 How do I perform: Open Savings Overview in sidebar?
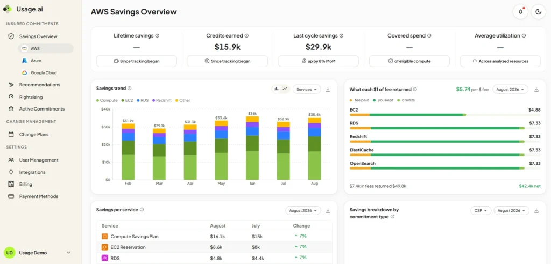(38, 36)
